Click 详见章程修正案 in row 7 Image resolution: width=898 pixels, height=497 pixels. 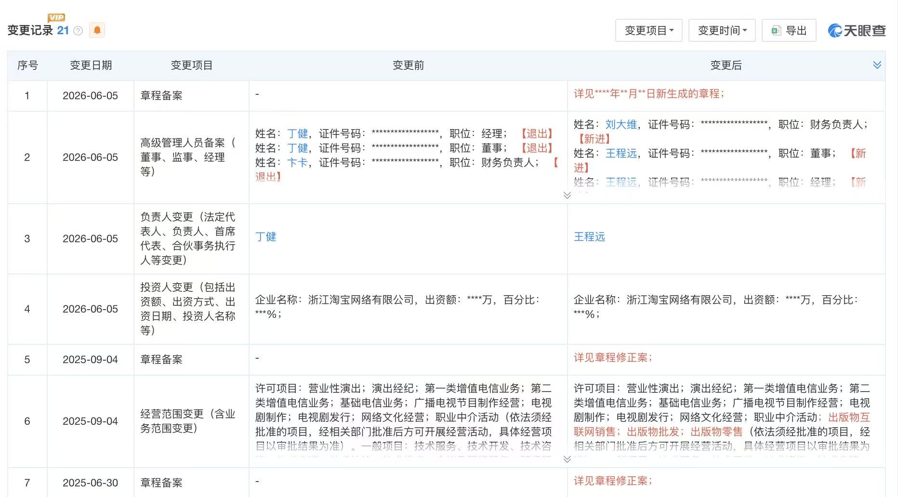coord(612,481)
